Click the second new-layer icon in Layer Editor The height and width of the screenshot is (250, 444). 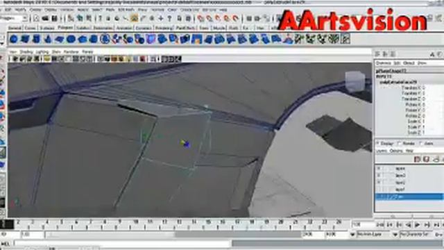pyautogui.click(x=426, y=159)
